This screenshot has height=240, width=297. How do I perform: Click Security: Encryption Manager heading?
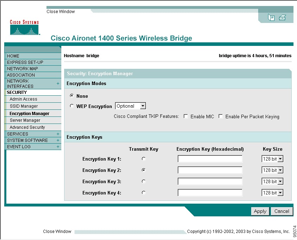coord(100,73)
